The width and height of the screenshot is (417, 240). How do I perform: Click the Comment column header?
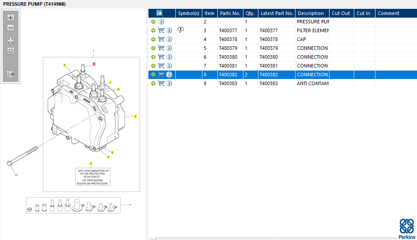click(x=396, y=13)
